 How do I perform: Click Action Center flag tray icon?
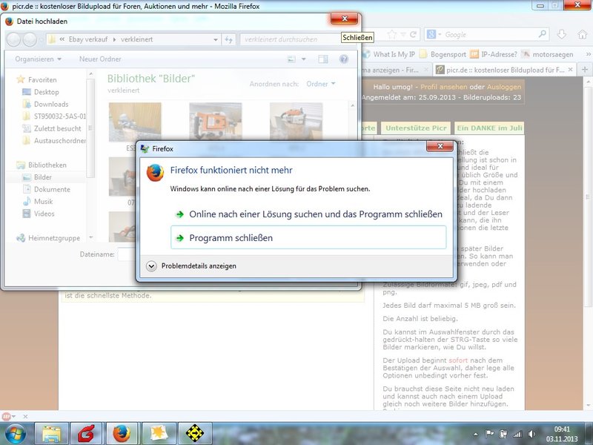point(490,434)
